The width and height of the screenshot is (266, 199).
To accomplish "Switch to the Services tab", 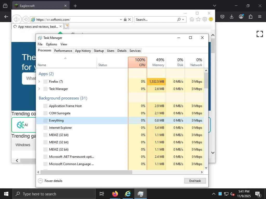I will click(x=135, y=51).
